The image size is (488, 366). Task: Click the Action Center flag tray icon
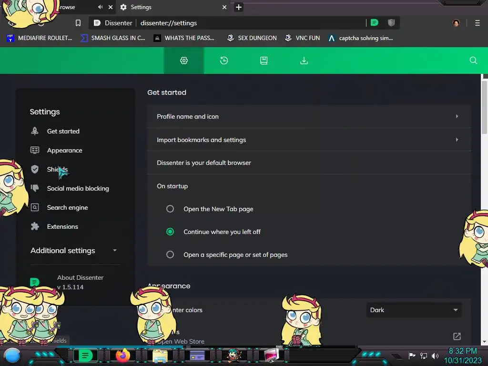pos(412,356)
